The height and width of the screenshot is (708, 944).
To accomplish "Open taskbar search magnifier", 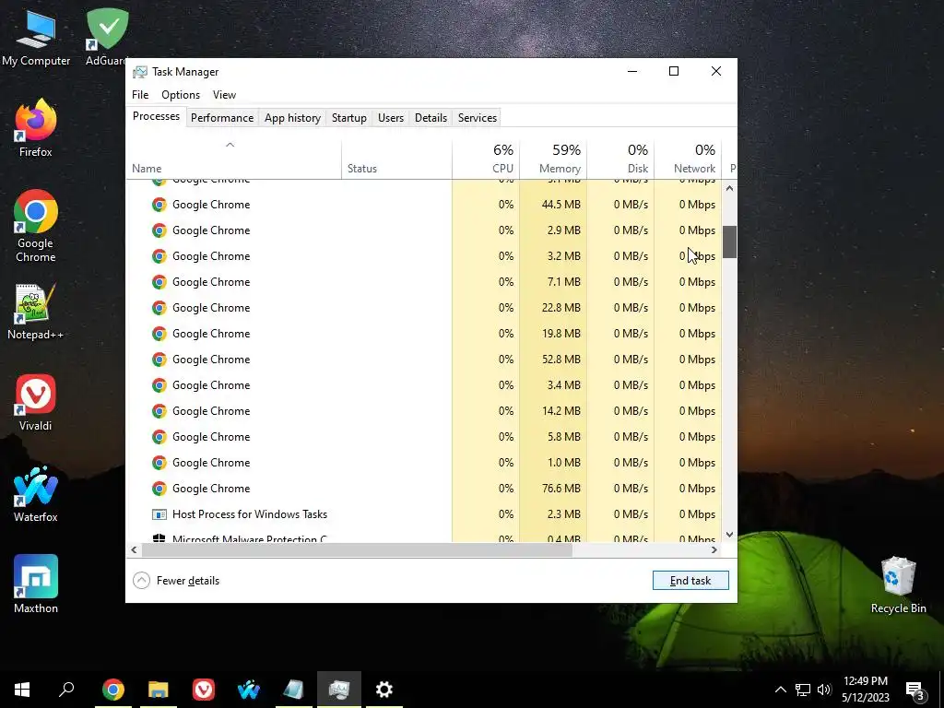I will tap(66, 690).
